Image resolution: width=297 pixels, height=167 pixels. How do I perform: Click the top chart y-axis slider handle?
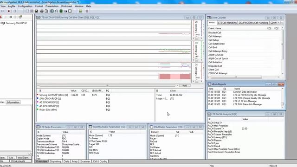pos(197,38)
